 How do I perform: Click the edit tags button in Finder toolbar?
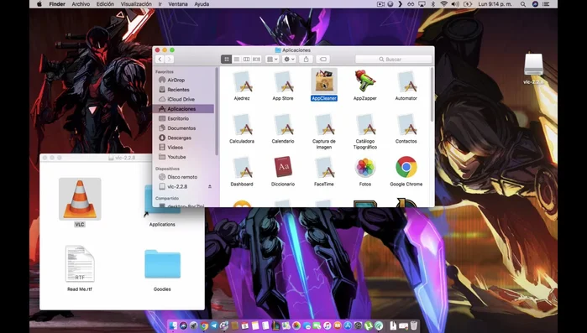(x=322, y=59)
